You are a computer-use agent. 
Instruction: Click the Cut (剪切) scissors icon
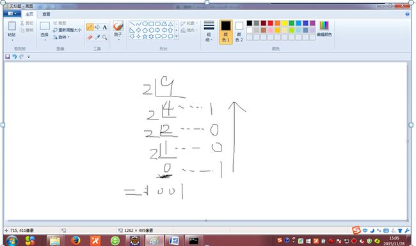tap(22, 23)
